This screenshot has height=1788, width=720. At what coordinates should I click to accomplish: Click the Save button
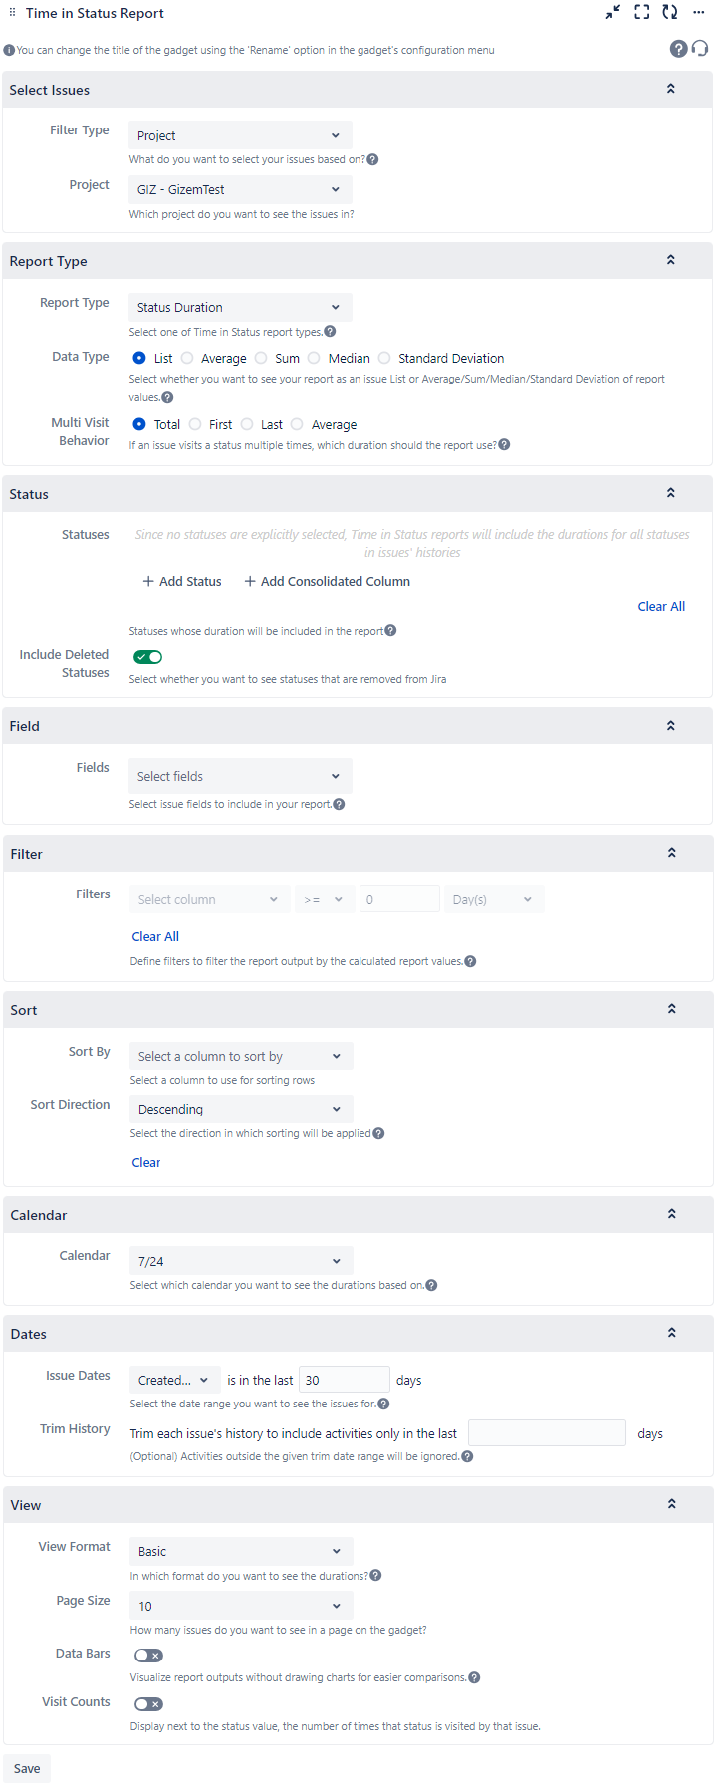tap(27, 1769)
